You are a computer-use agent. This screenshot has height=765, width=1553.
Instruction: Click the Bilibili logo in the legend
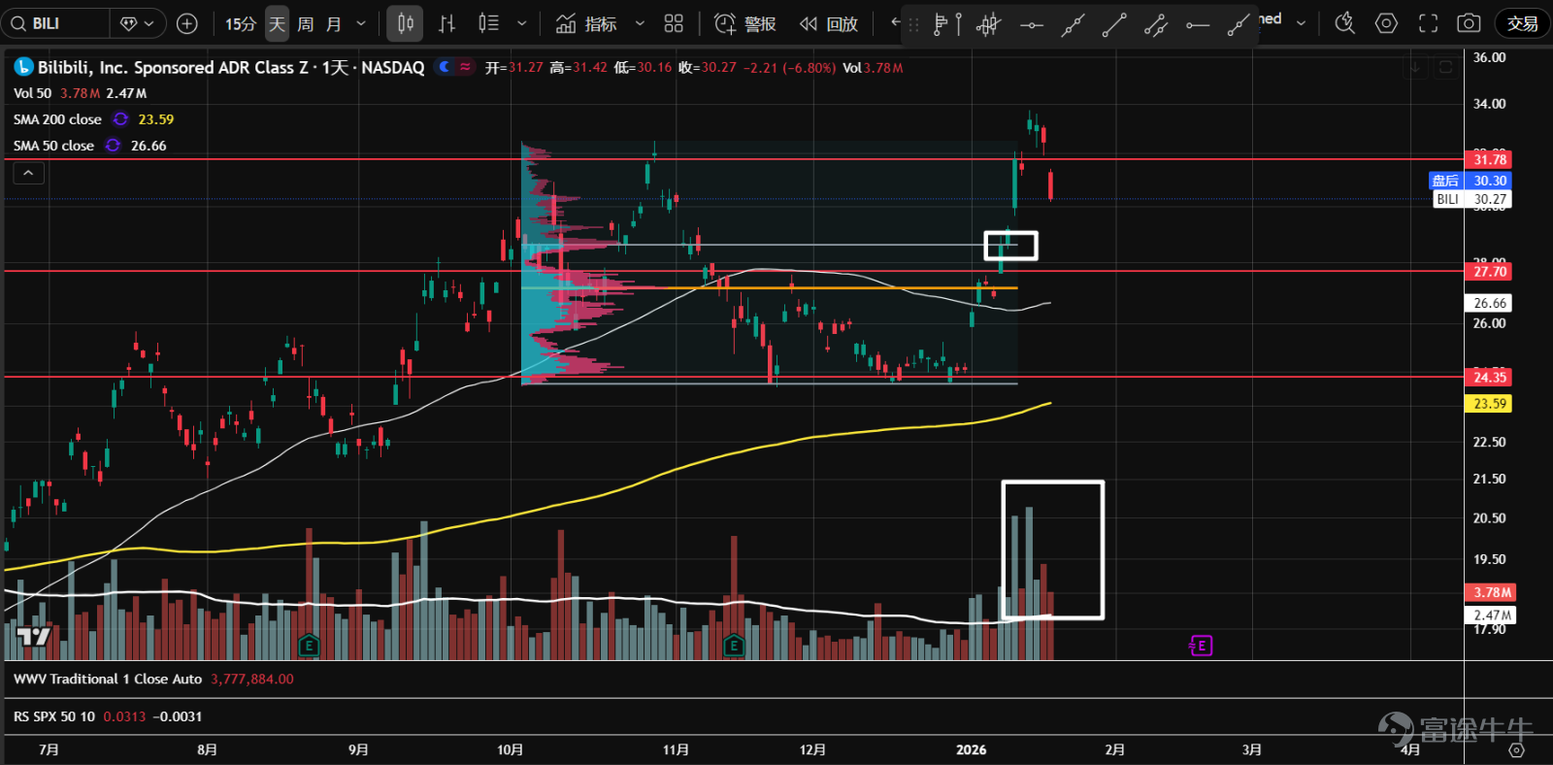(x=23, y=67)
